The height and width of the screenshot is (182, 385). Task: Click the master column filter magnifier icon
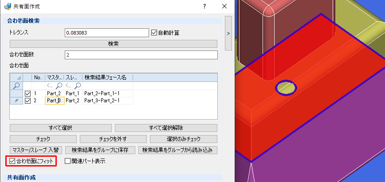[59, 85]
